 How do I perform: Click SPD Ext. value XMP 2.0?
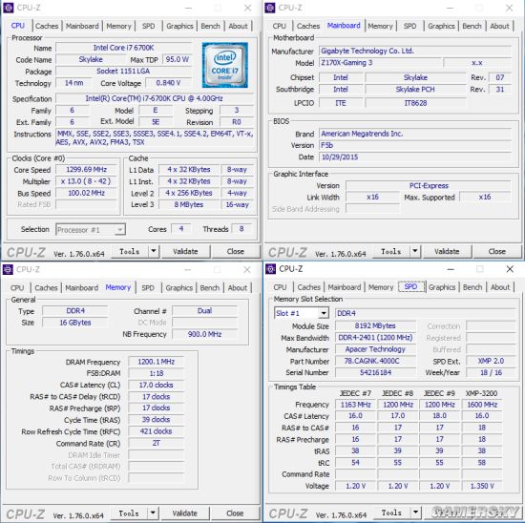point(491,361)
